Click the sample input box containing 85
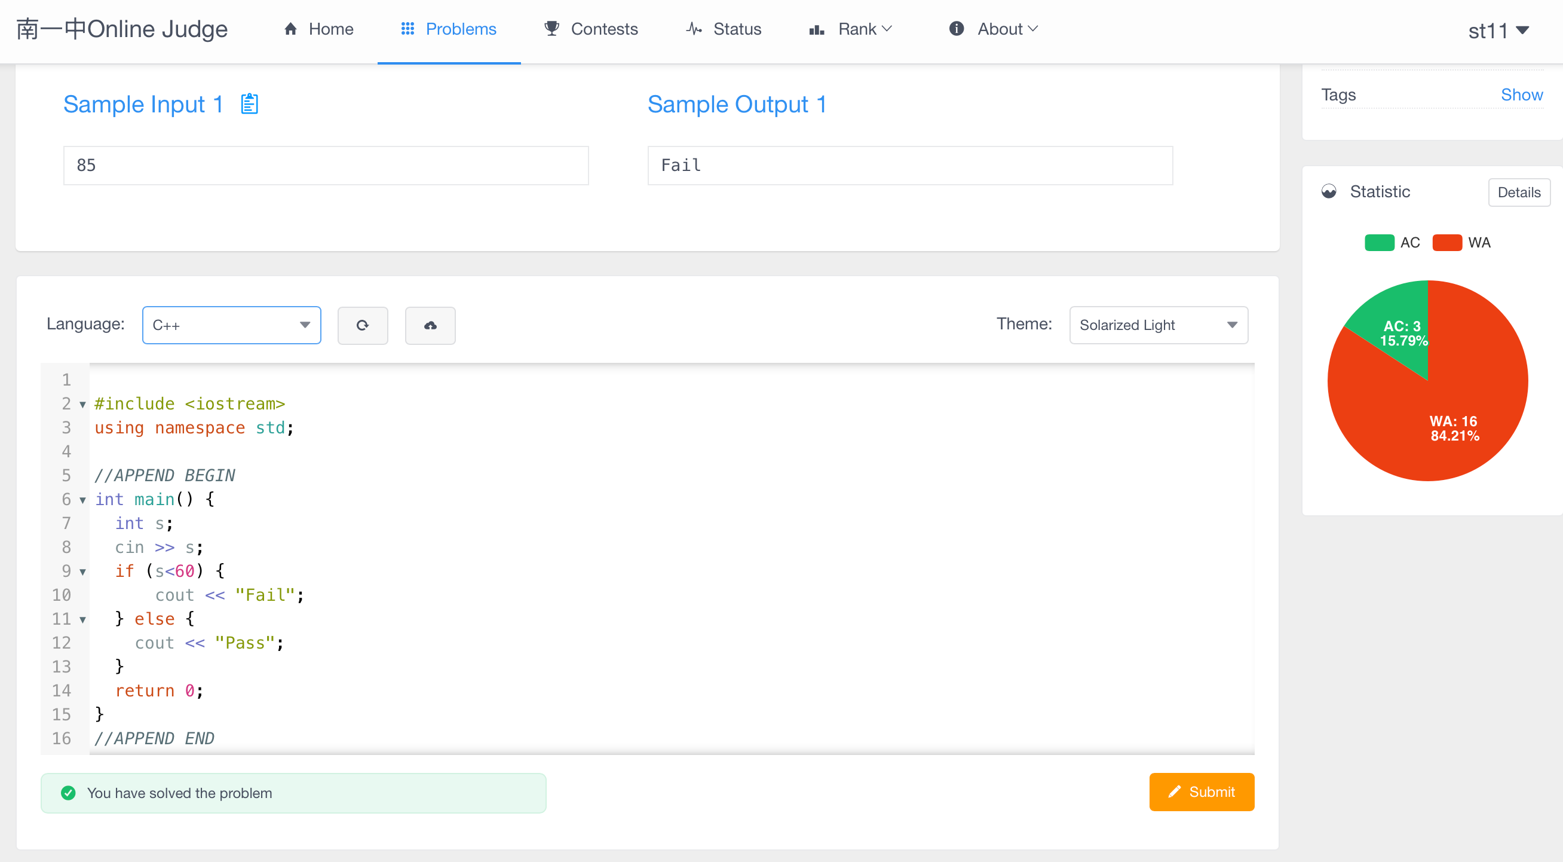Image resolution: width=1563 pixels, height=862 pixels. click(x=326, y=165)
